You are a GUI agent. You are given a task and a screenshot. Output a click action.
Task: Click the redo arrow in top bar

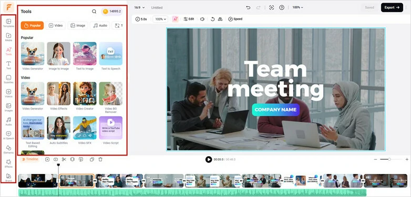[x=258, y=7]
